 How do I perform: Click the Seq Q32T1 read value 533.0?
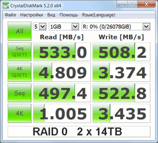click(62, 52)
